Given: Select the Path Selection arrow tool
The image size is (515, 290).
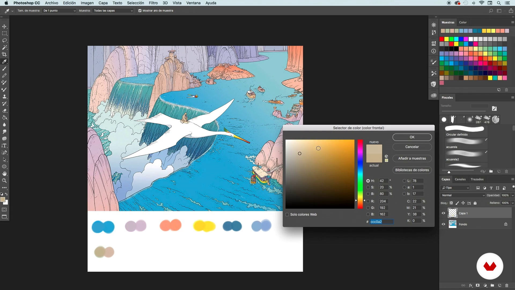Looking at the screenshot, I should click(4, 160).
